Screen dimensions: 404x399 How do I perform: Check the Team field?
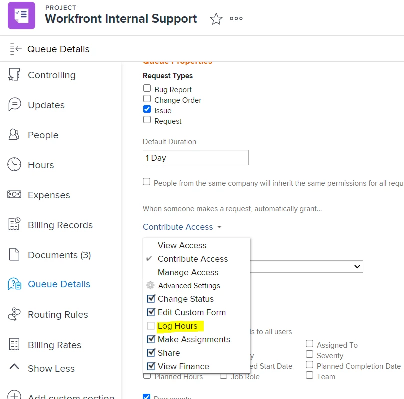[x=310, y=375]
